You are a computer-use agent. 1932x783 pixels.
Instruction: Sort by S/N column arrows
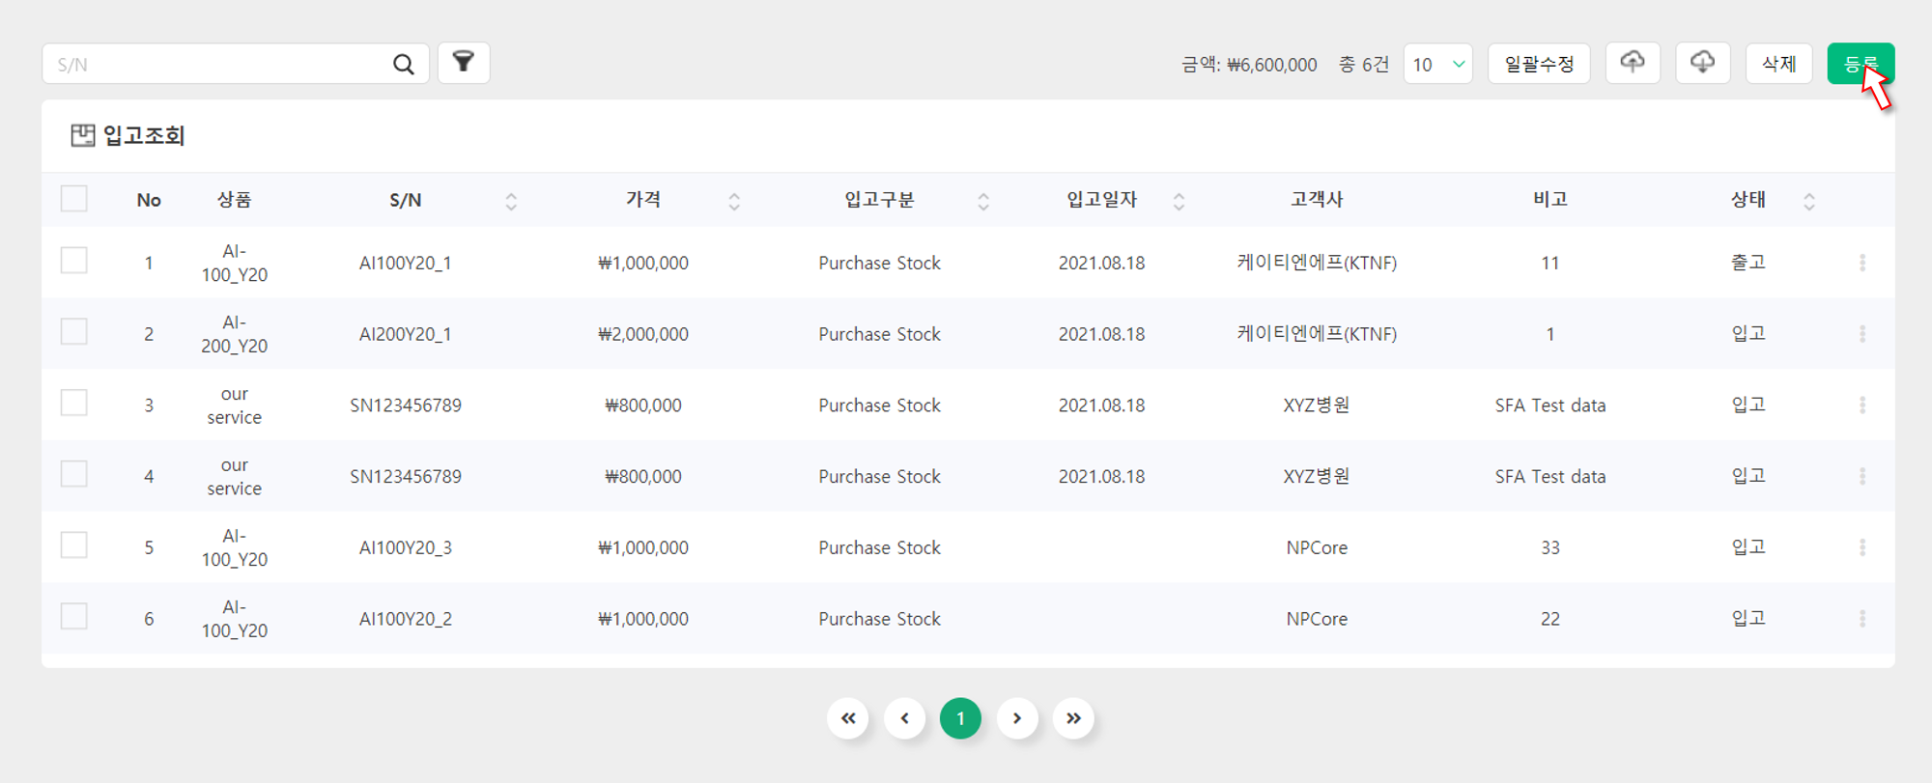coord(511,201)
